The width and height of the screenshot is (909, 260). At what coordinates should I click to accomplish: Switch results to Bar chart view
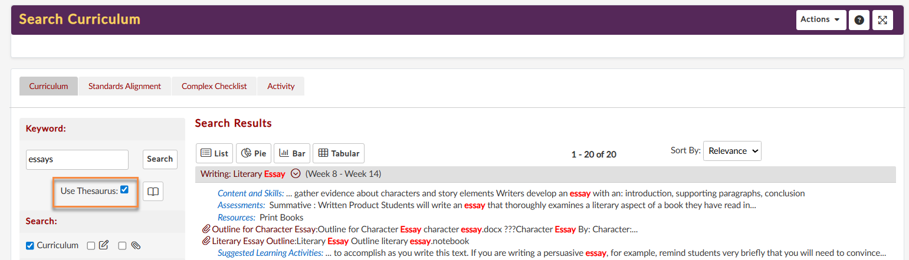click(291, 153)
